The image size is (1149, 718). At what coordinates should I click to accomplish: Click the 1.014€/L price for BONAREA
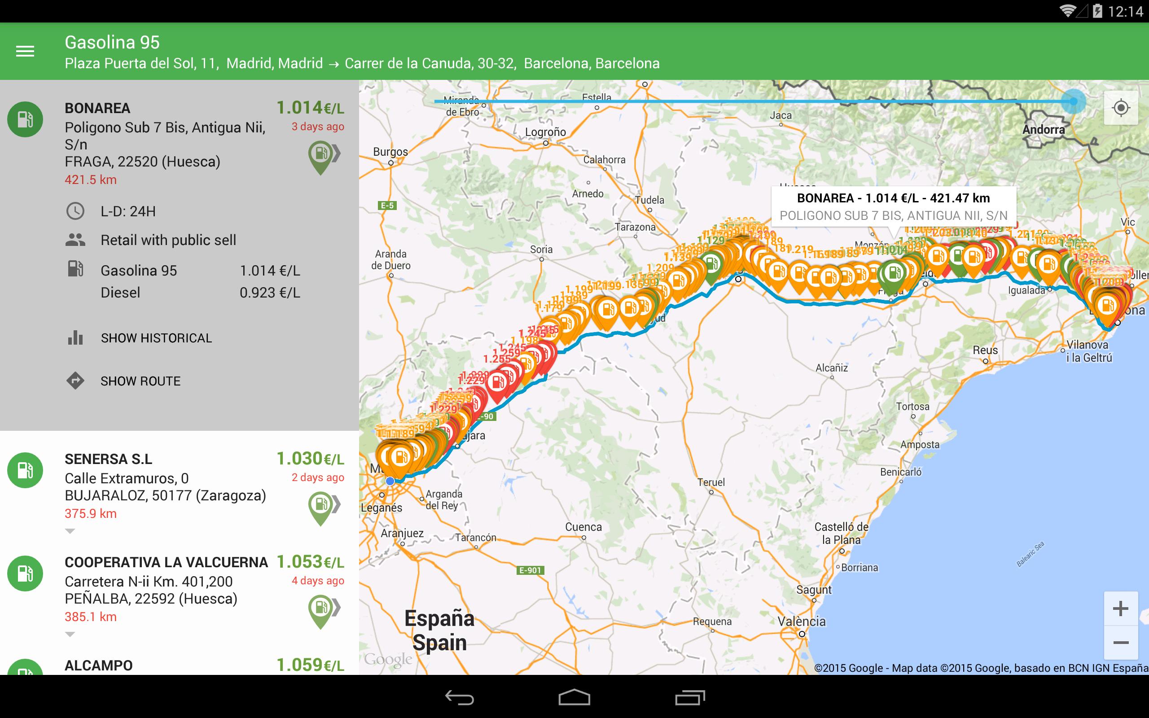click(x=310, y=107)
